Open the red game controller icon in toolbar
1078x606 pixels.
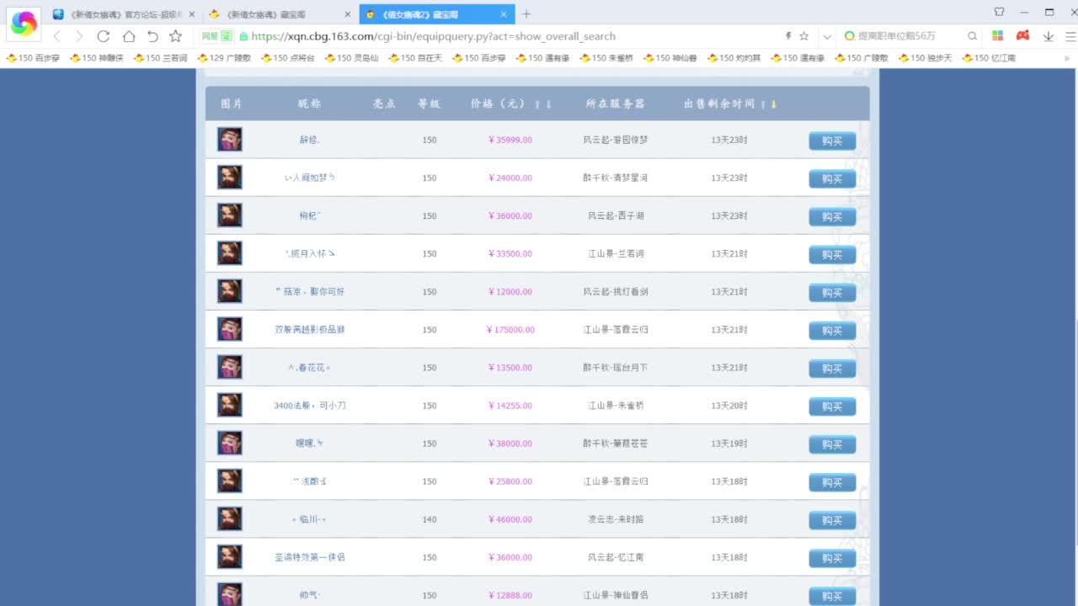pos(1022,37)
